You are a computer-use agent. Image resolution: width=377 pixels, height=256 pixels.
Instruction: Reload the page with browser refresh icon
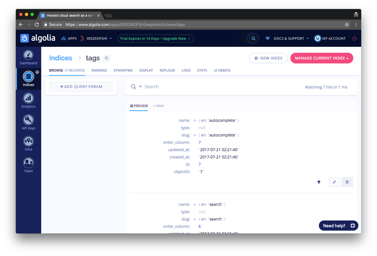tap(37, 25)
